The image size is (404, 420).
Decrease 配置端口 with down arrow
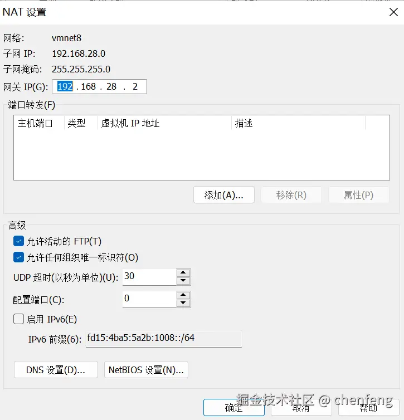click(183, 303)
